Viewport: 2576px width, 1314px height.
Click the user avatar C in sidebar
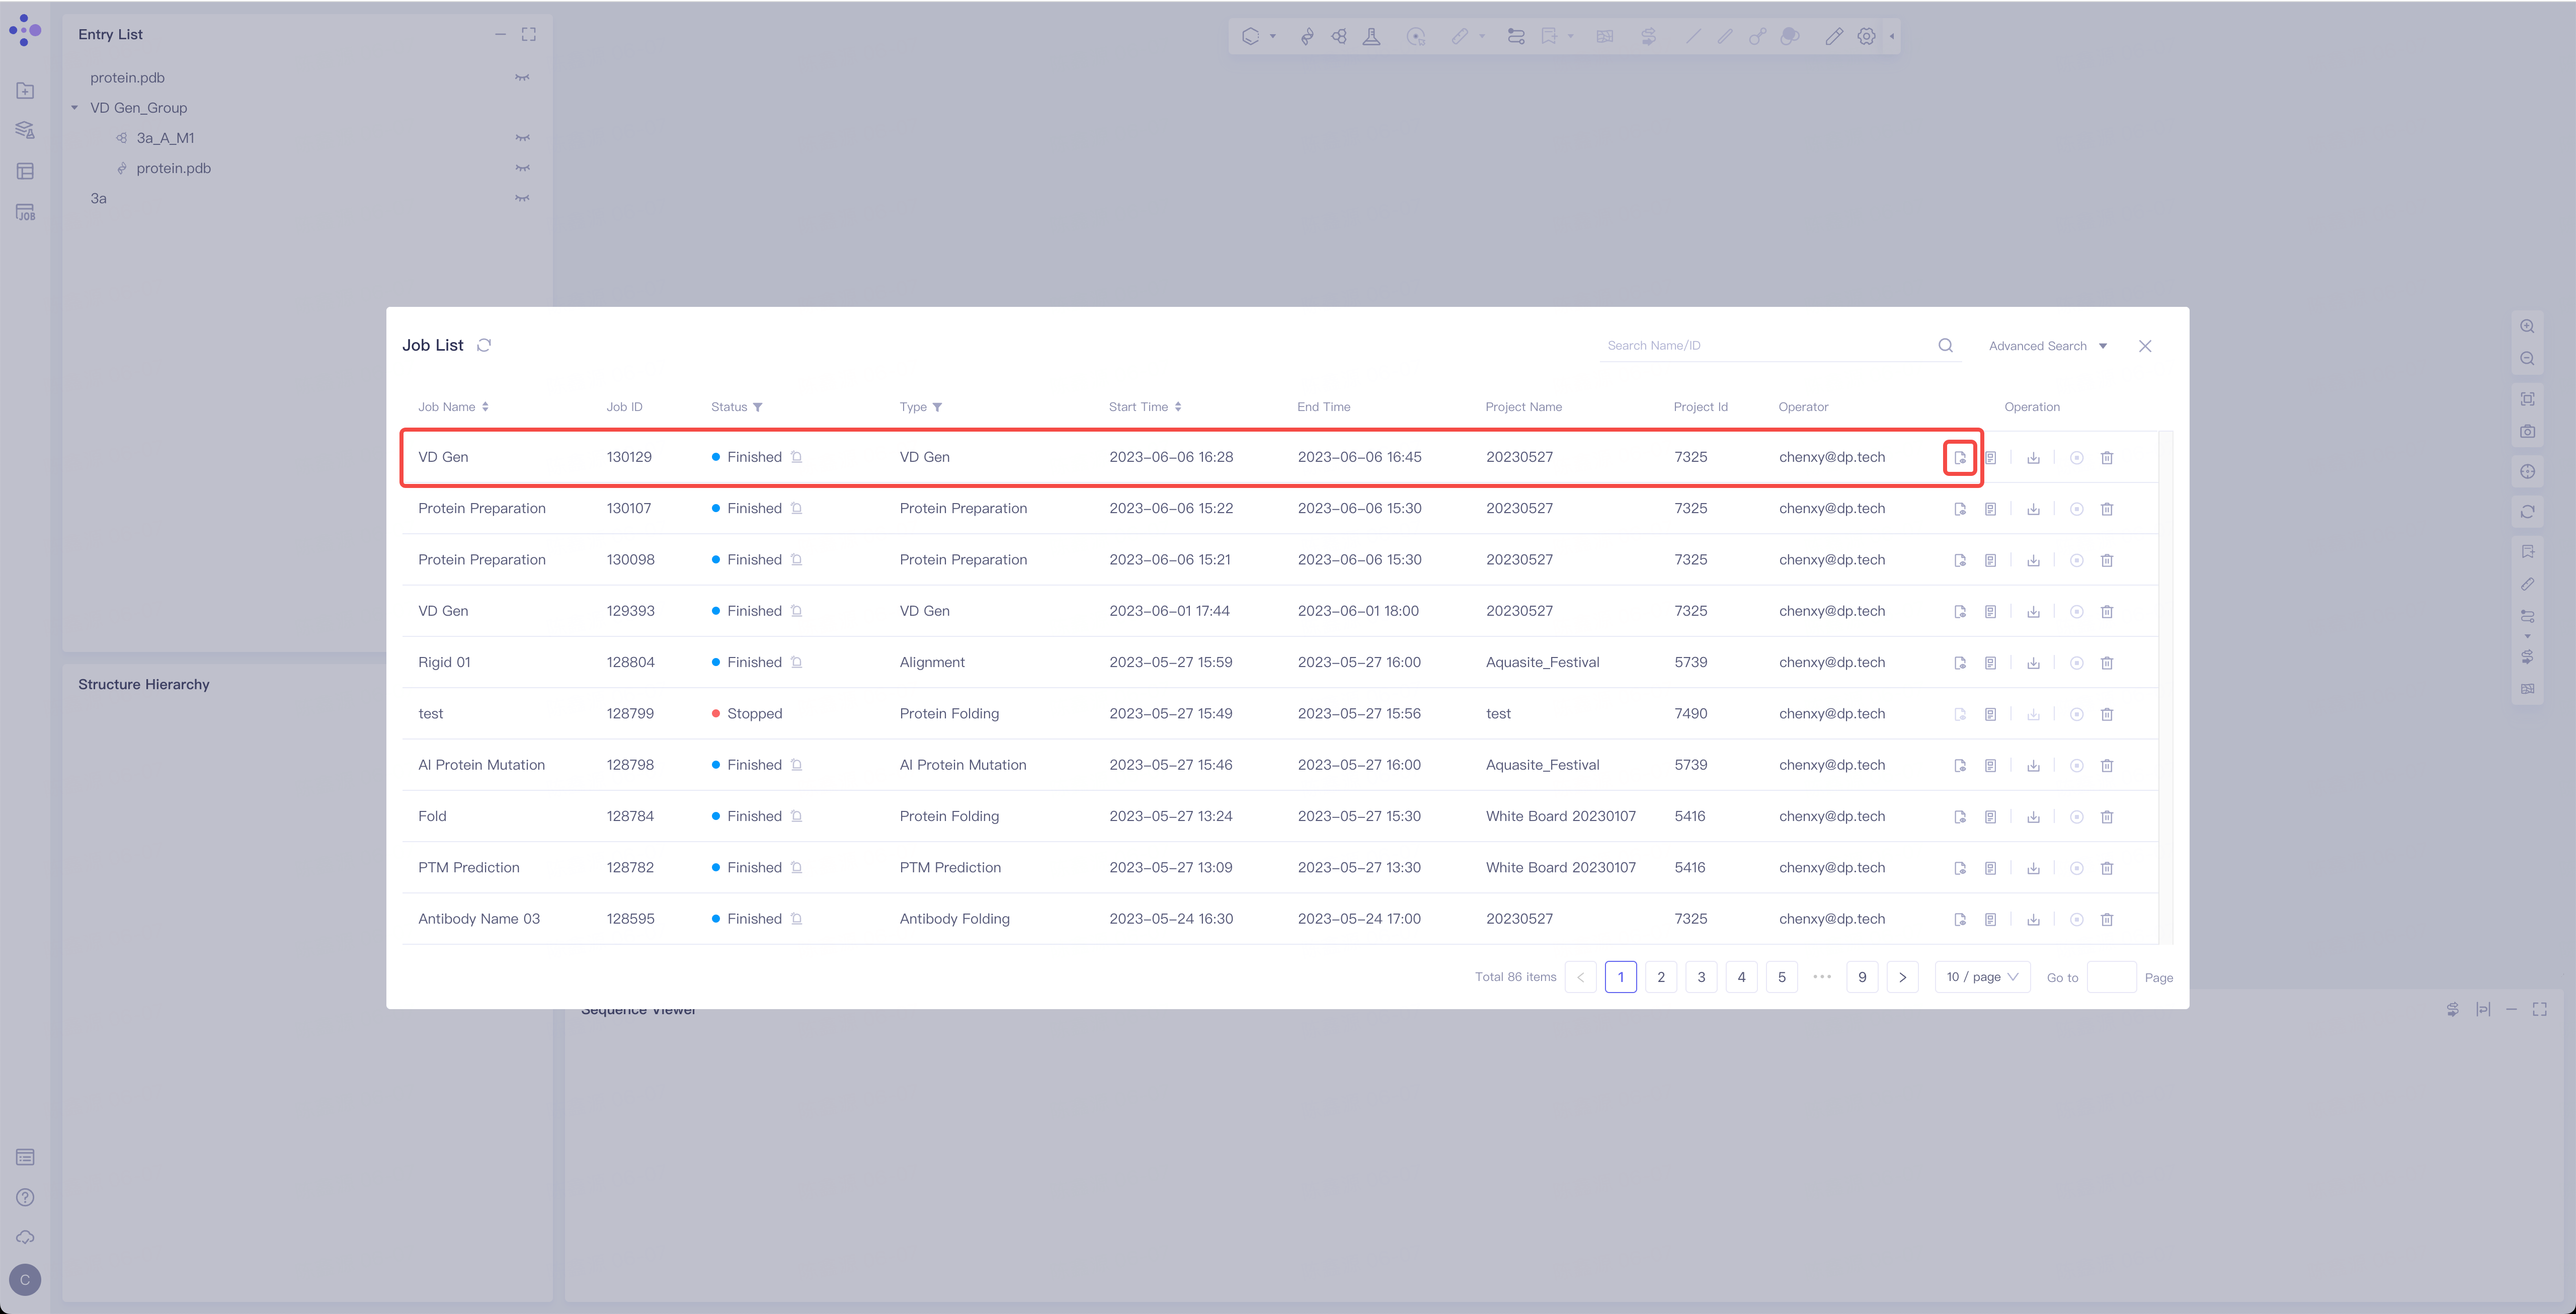pyautogui.click(x=26, y=1279)
